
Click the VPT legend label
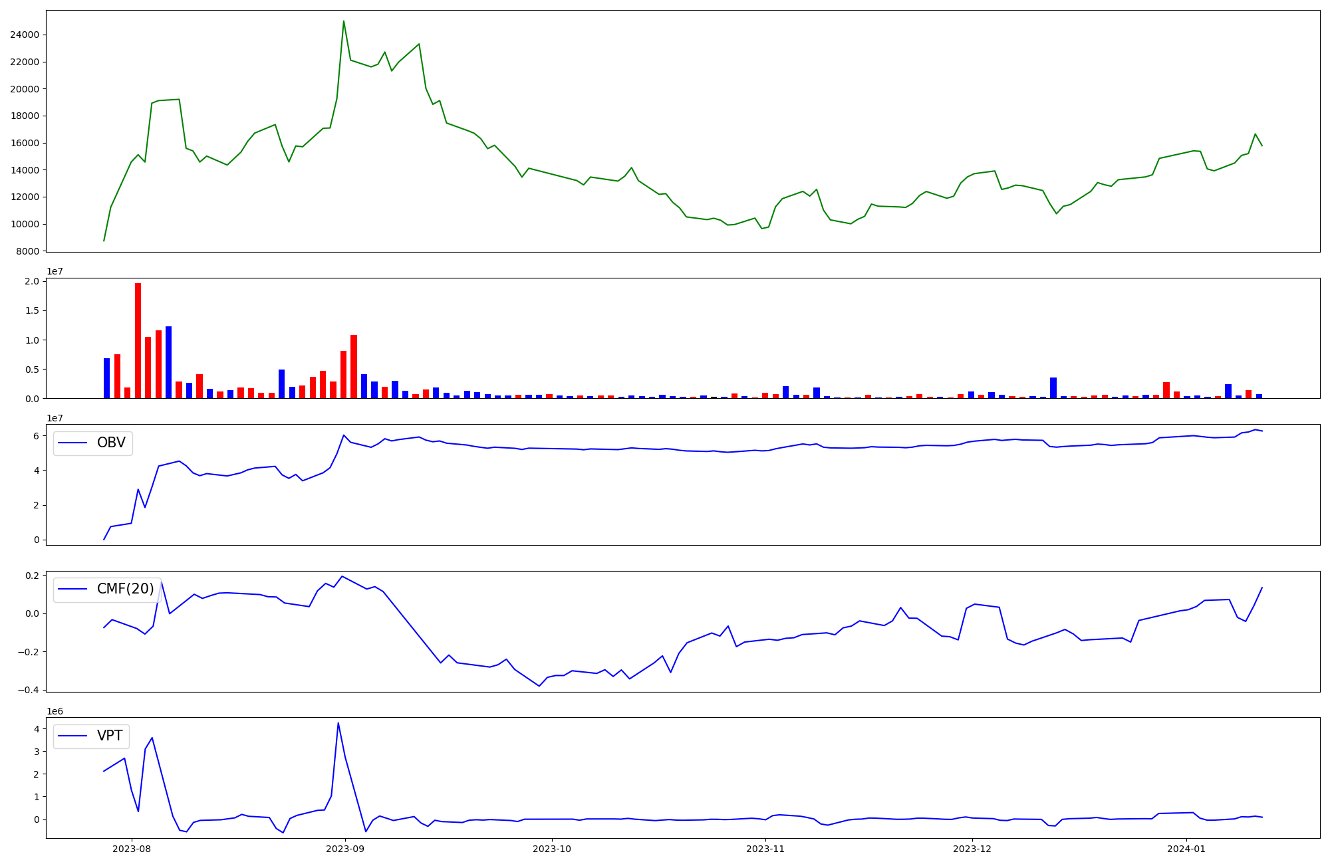(x=110, y=736)
